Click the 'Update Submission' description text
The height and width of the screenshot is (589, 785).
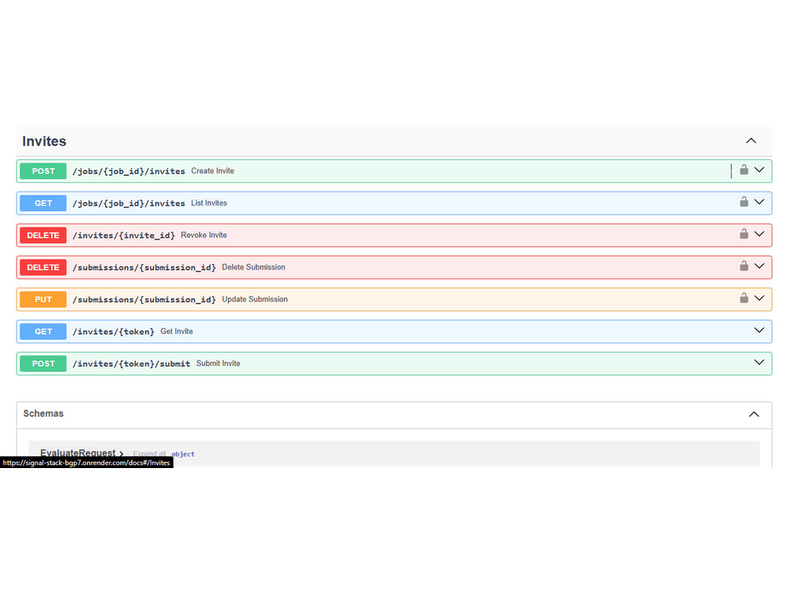(255, 299)
